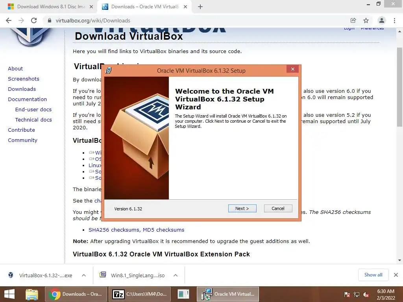Open volume muted tray icon
The width and height of the screenshot is (403, 302).
click(366, 294)
